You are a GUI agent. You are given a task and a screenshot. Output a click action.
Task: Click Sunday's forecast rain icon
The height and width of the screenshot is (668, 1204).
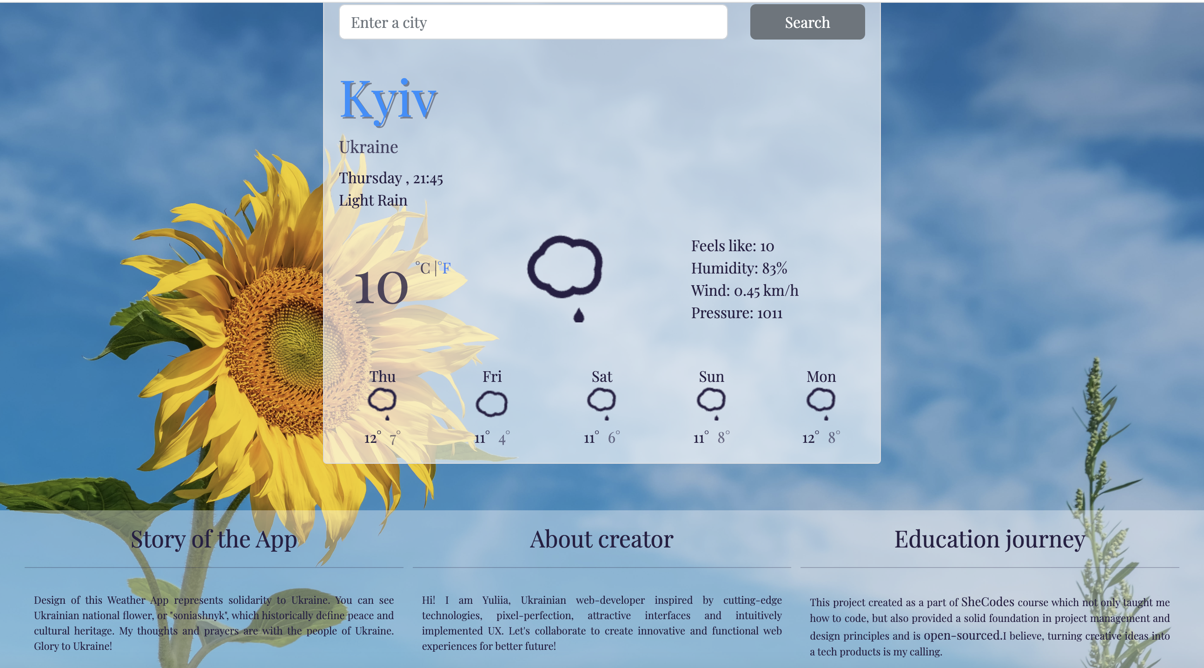(711, 404)
